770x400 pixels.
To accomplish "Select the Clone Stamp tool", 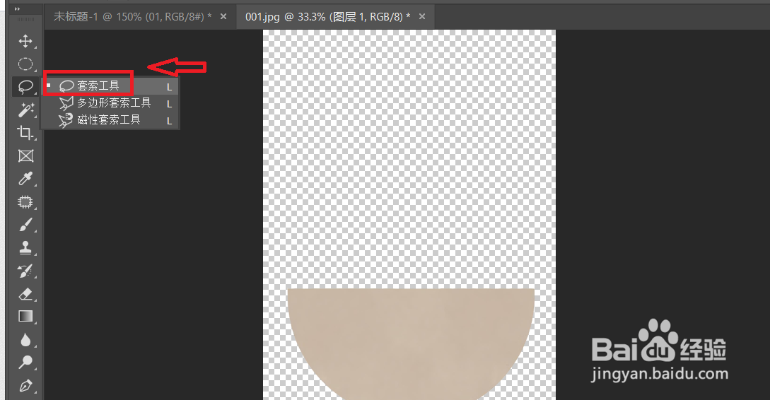I will [25, 248].
